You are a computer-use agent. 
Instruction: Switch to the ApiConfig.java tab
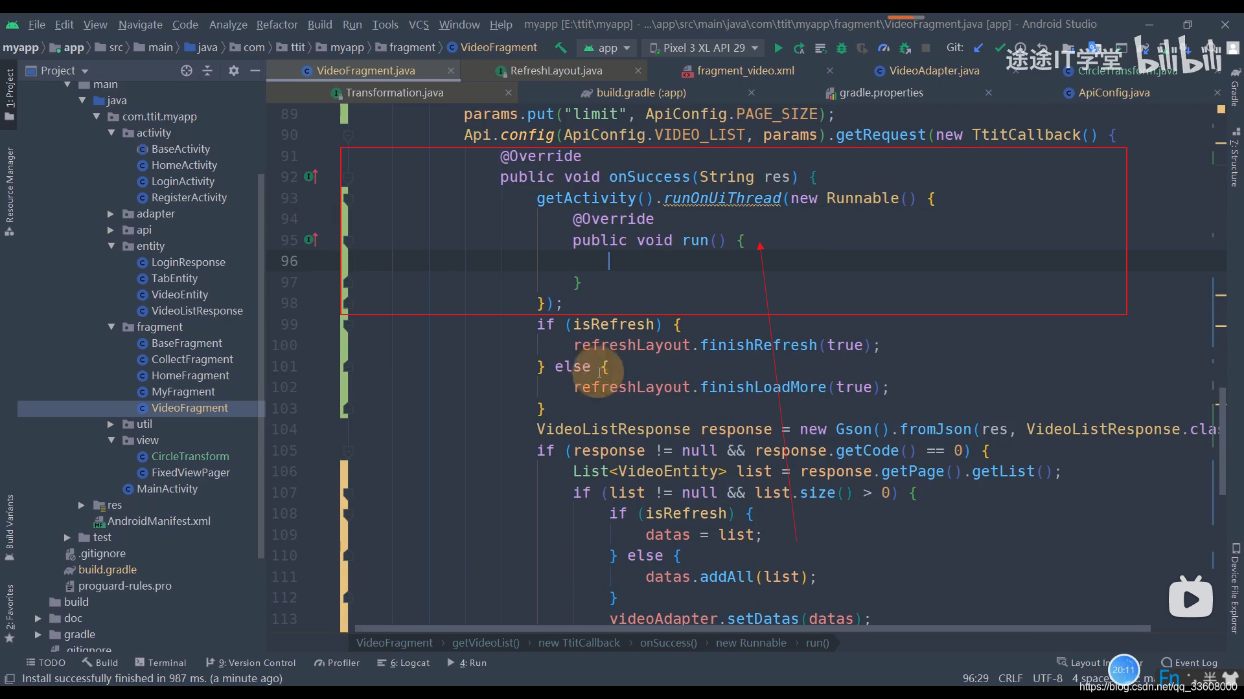tap(1114, 93)
